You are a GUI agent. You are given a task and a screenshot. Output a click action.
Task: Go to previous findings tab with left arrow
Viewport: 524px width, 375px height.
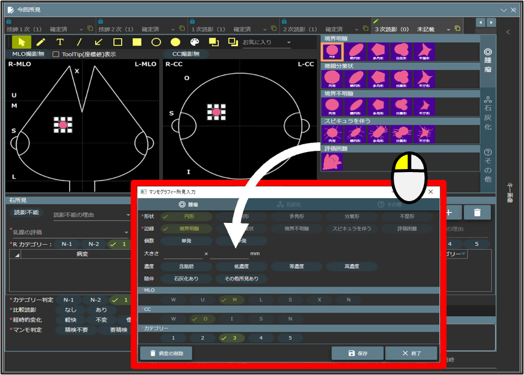tap(480, 22)
